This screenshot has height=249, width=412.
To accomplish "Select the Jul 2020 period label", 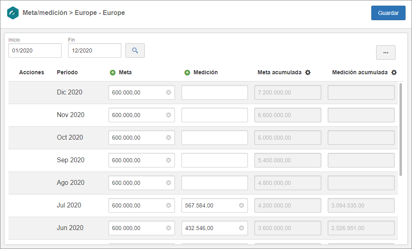I will [x=69, y=205].
